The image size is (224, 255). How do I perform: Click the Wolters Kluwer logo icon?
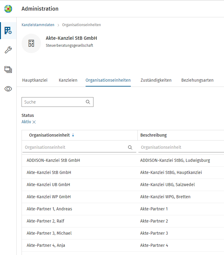coord(8,9)
